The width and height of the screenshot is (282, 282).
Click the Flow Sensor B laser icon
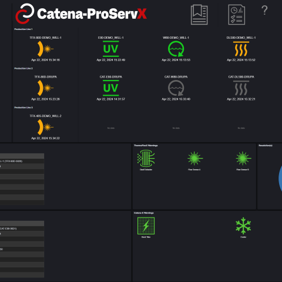pyautogui.click(x=243, y=158)
